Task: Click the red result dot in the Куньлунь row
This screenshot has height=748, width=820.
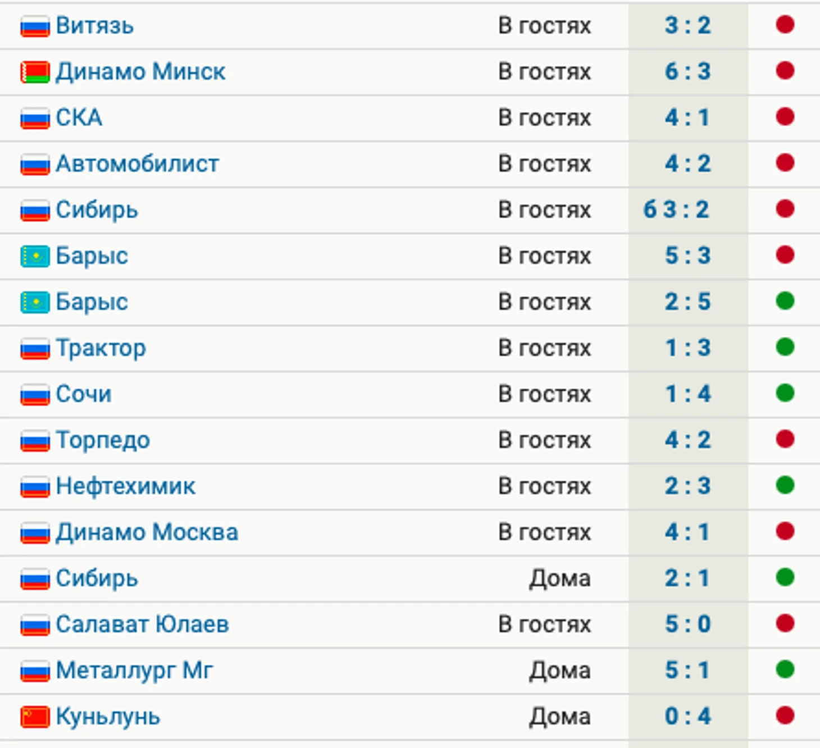Action: 785,715
